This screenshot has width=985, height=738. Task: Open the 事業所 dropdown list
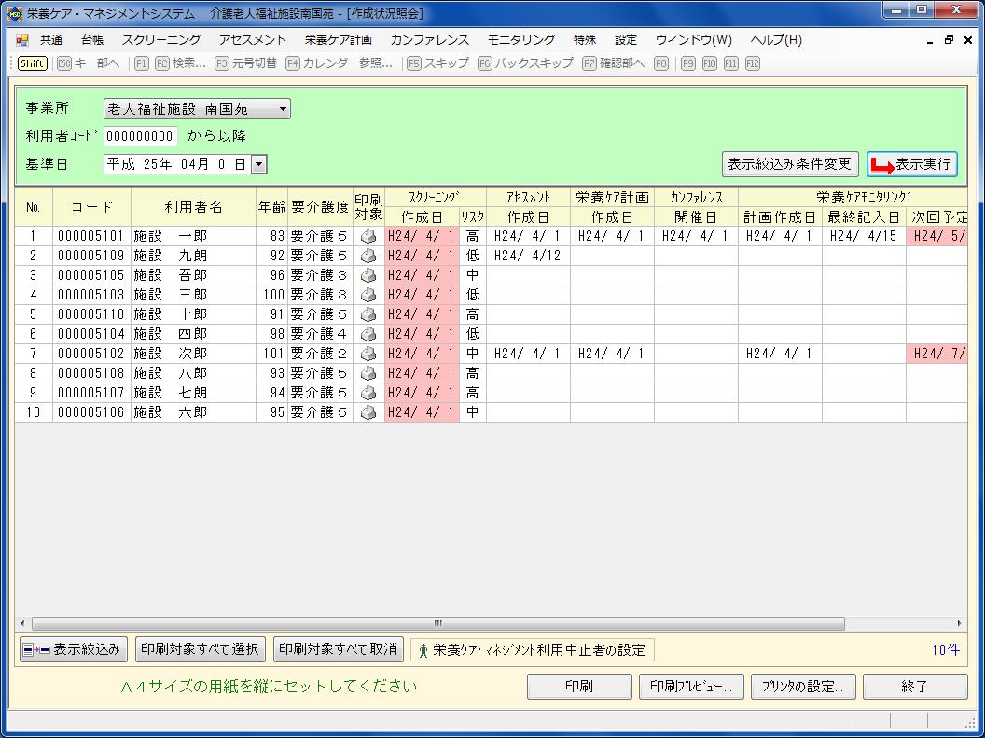(x=283, y=109)
